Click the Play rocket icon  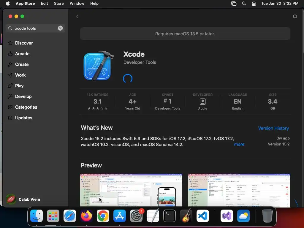10,86
